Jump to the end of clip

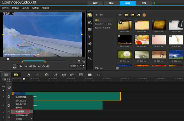click(39, 66)
